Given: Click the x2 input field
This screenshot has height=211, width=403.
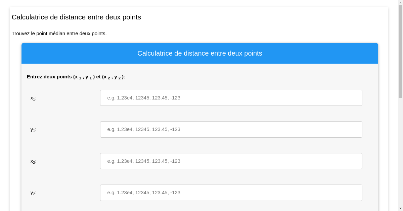Looking at the screenshot, I should [231, 161].
